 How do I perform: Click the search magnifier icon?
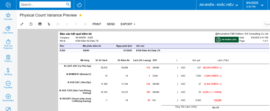point(68,4)
